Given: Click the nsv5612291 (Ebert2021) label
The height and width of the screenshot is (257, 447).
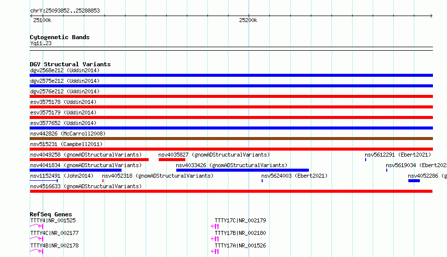Looking at the screenshot, I should coord(398,155).
